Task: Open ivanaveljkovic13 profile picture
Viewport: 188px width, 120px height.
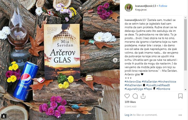Action: (x=129, y=7)
